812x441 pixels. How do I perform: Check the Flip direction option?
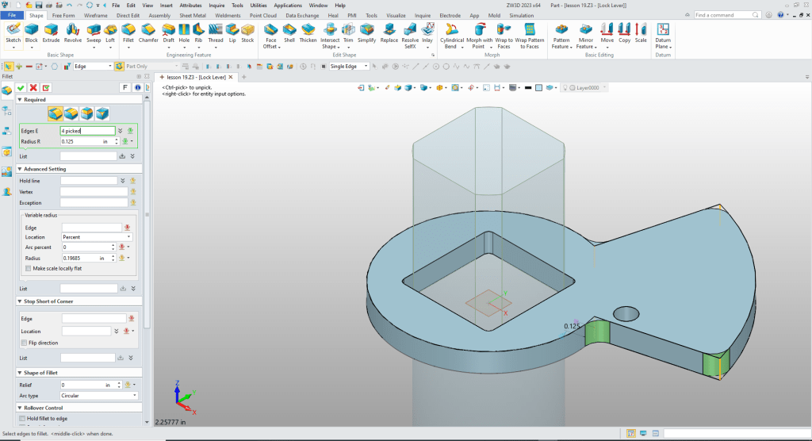[23, 342]
